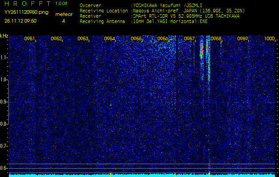Click the 0.8 kHz frequency label
This screenshot has height=177, width=279.
pyautogui.click(x=4, y=124)
